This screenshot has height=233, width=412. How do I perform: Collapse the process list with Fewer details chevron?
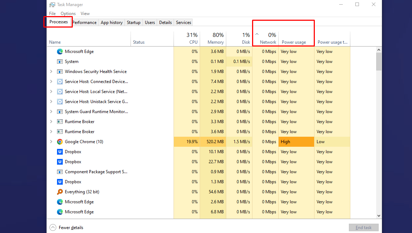[x=53, y=227]
